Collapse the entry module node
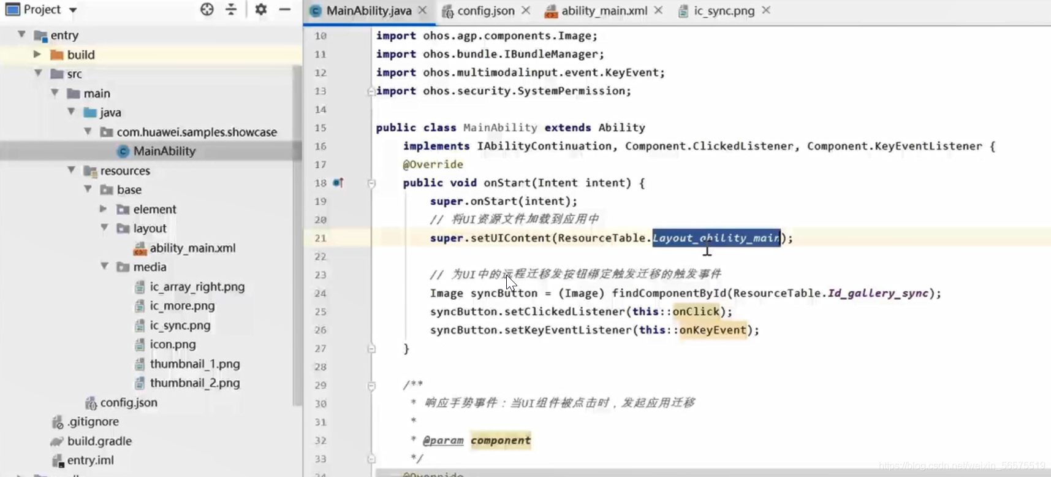Screen dimensions: 1051x477 tap(22, 34)
